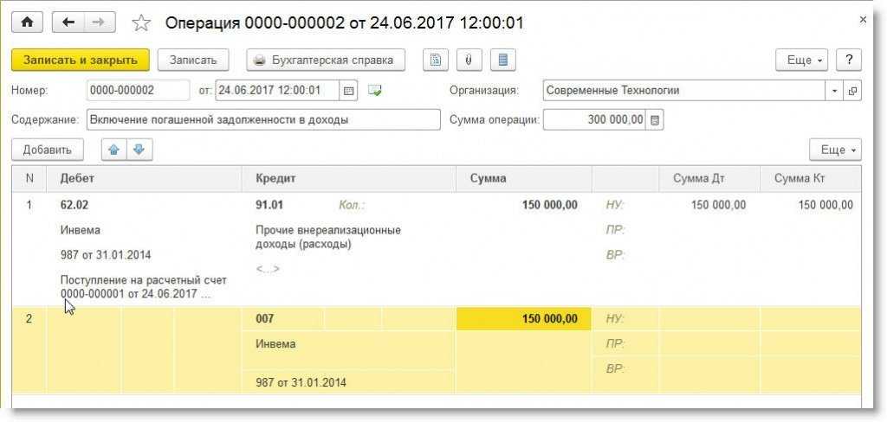The height and width of the screenshot is (422, 887).
Task: Click the ПР: label in row 1
Action: click(615, 231)
